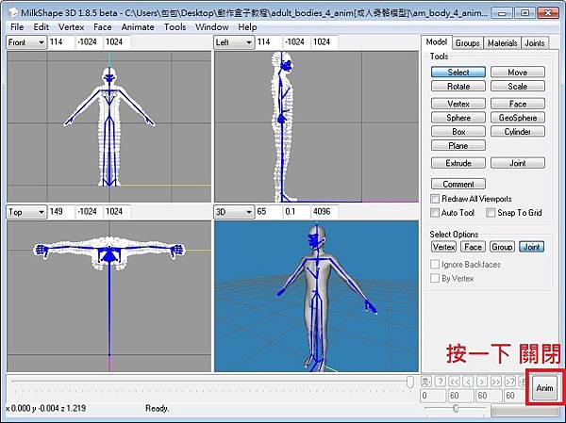Click the small slider below frame fields
The height and width of the screenshot is (423, 566).
pyautogui.click(x=456, y=408)
